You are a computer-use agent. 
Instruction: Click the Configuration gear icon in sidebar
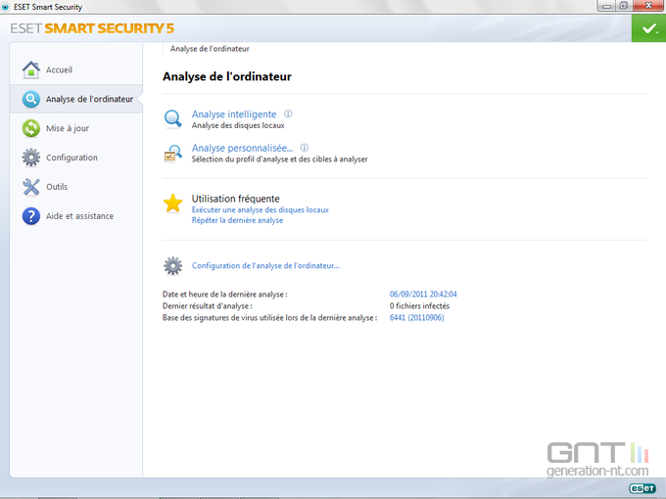point(31,158)
